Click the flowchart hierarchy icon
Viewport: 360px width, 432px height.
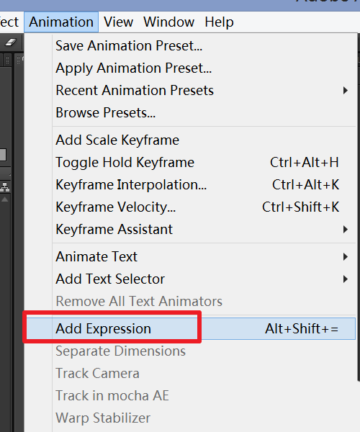(5, 187)
